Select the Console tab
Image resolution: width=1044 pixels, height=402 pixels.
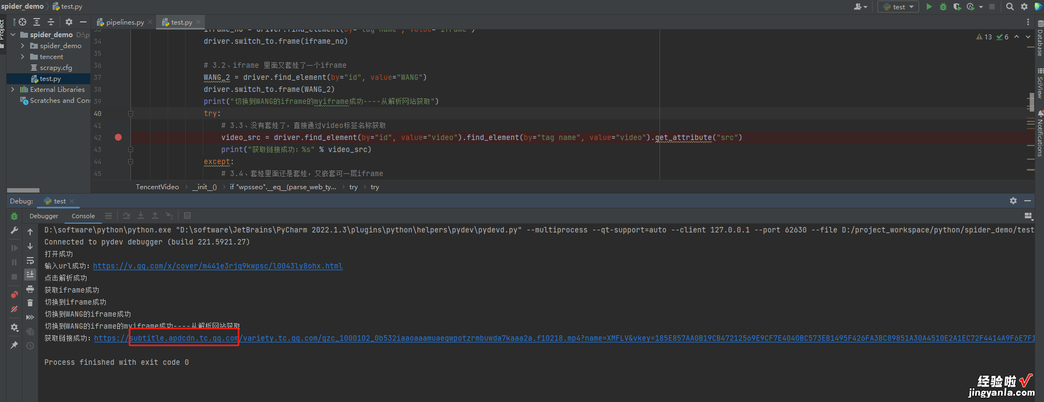point(83,216)
